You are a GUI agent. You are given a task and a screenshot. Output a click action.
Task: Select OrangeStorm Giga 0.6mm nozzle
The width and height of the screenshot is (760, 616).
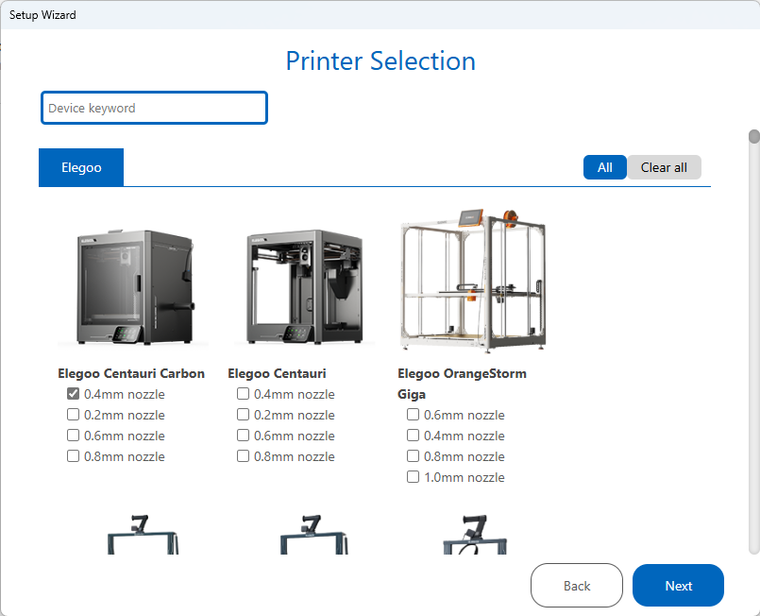413,415
